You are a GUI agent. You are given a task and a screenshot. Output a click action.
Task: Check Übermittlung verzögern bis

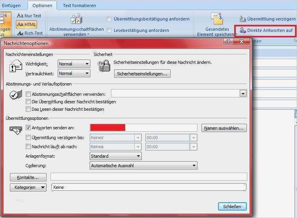[x=28, y=138]
